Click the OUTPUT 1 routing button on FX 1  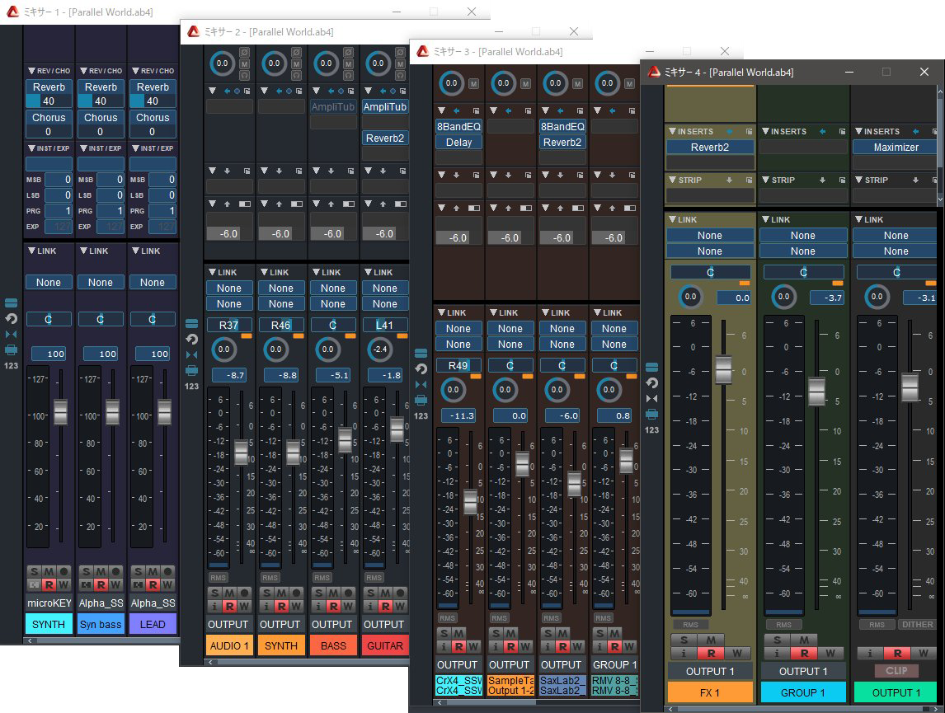[x=710, y=671]
